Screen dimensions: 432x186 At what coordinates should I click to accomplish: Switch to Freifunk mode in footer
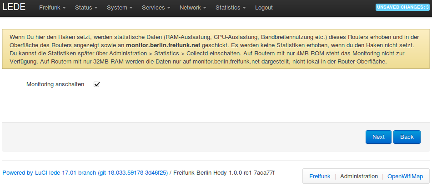[x=320, y=176]
